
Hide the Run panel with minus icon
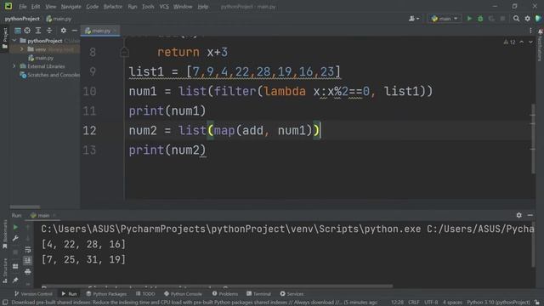coord(530,215)
